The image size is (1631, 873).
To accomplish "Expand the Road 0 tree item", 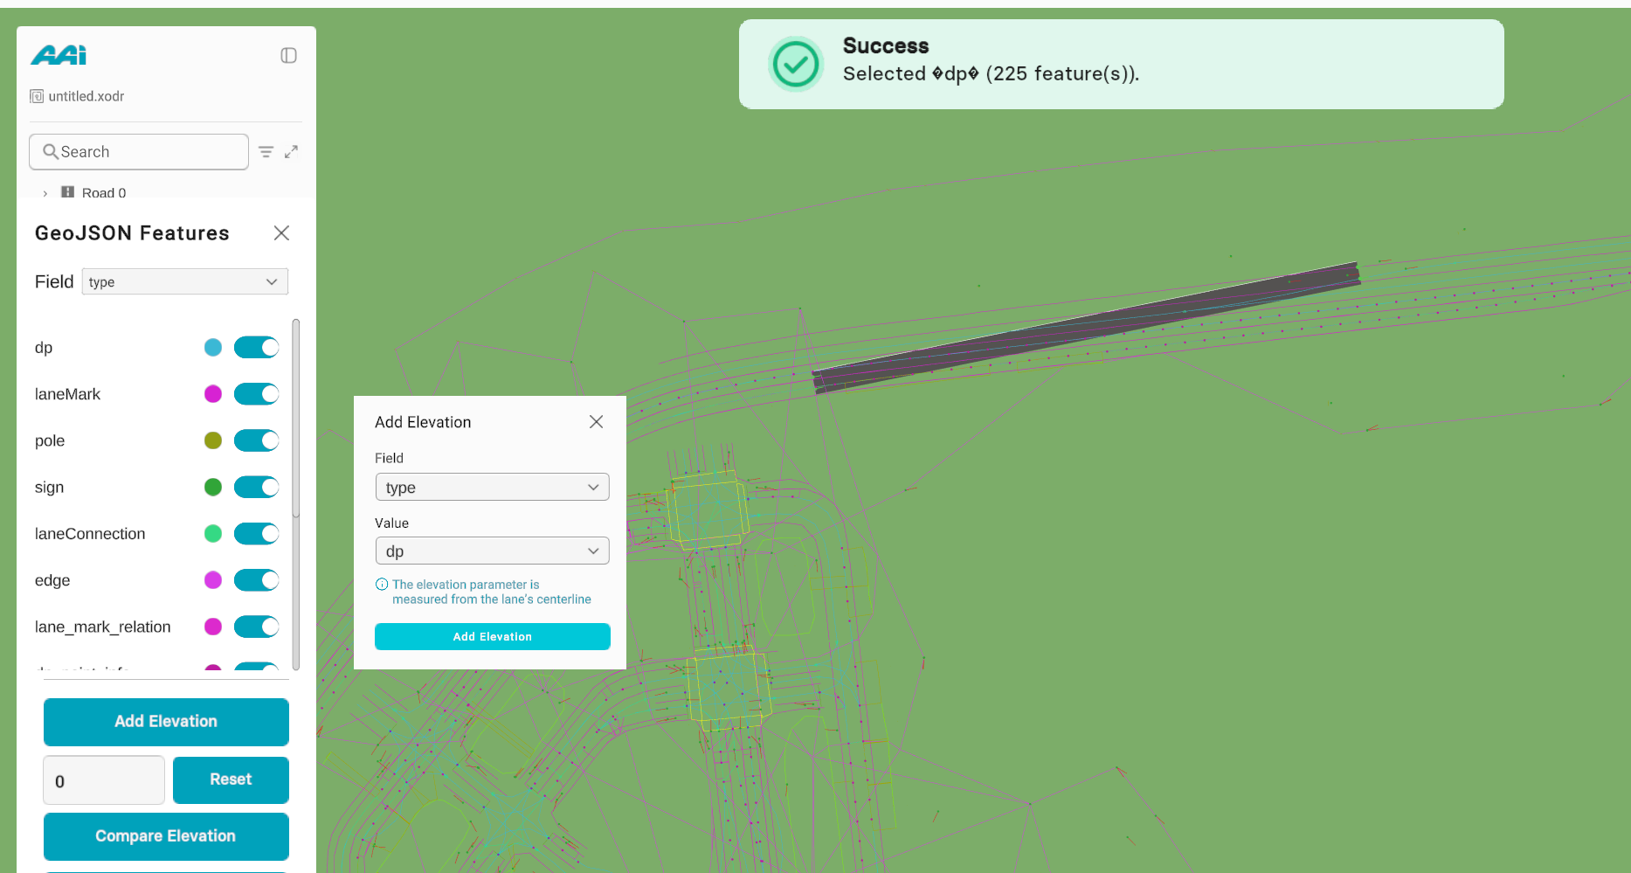I will click(45, 193).
